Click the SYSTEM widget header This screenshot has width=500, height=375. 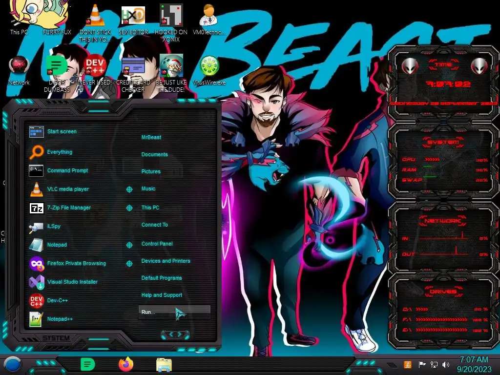click(x=443, y=142)
